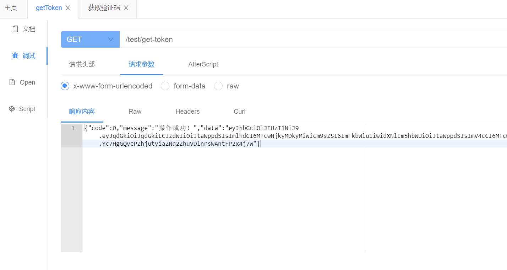This screenshot has width=507, height=270.
Task: Switch to the 主页 tab
Action: (11, 8)
